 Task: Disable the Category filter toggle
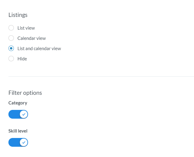(18, 114)
